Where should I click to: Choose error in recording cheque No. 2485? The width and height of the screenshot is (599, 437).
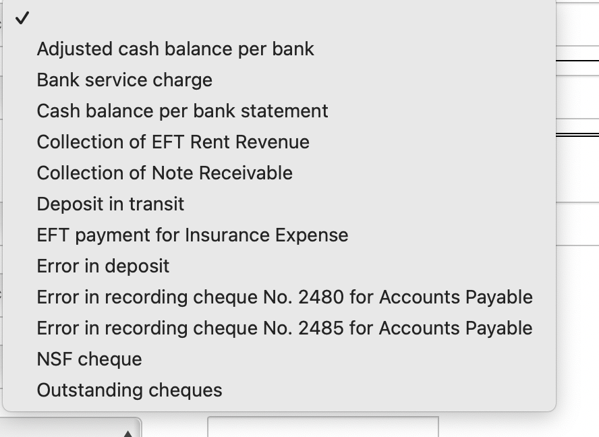click(285, 328)
